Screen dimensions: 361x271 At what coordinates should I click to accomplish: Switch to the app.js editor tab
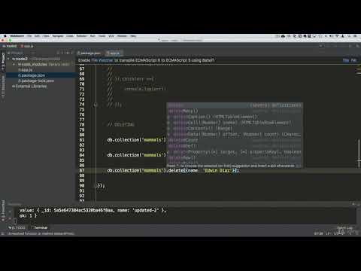pyautogui.click(x=114, y=53)
